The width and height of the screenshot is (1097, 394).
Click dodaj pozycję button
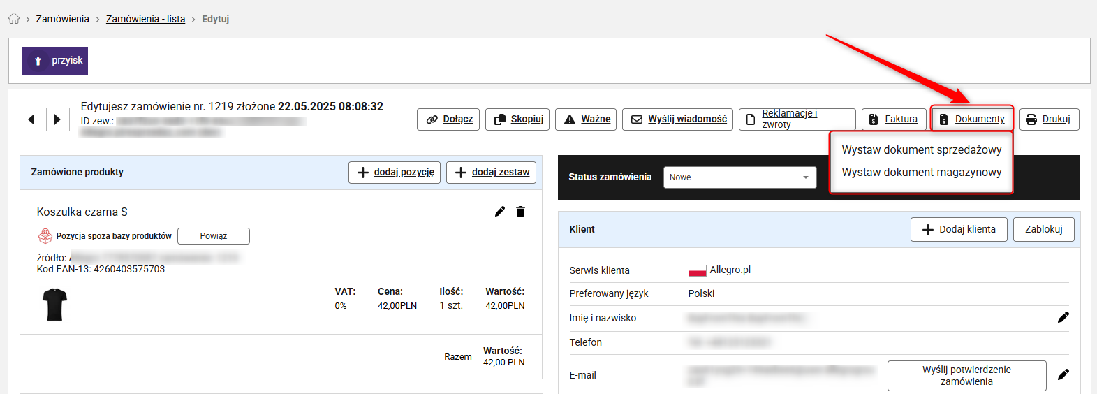(395, 173)
